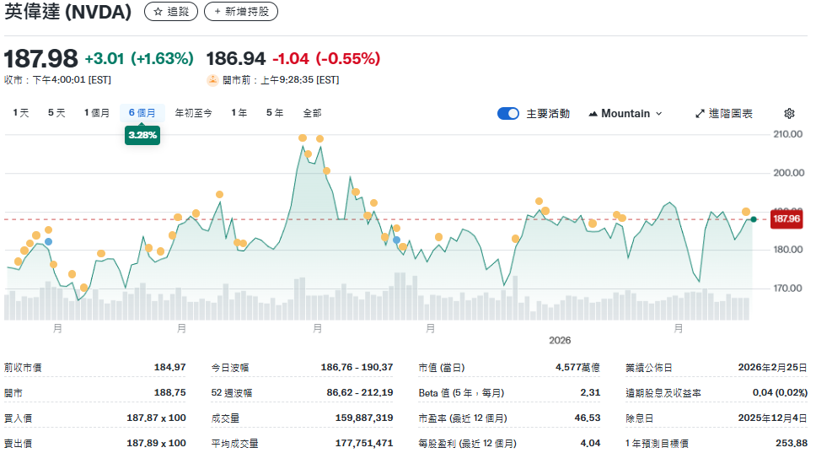This screenshot has height=453, width=816.
Task: Toggle the 主要活動 switch off
Action: (508, 113)
